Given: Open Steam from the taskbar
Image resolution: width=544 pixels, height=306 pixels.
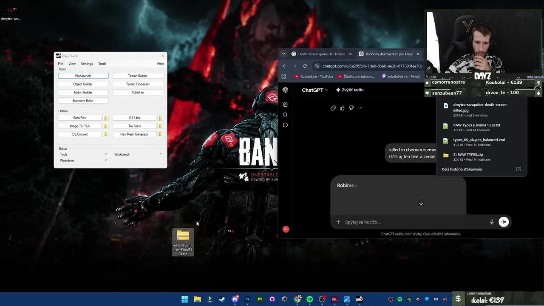Looking at the screenshot, I should coord(222,299).
